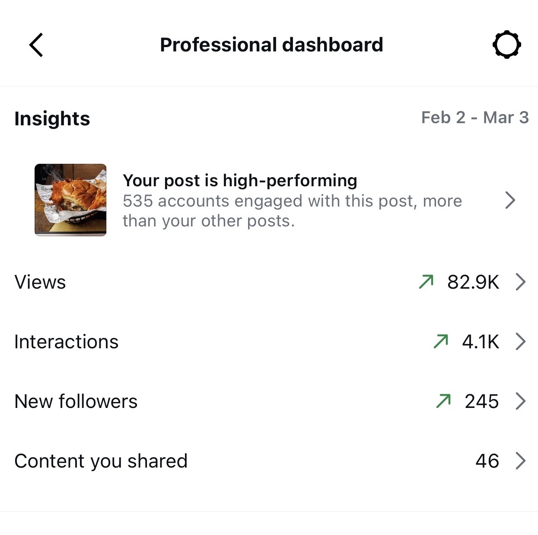Image resolution: width=538 pixels, height=535 pixels.
Task: Open the high-performing burger post thumbnail
Action: coord(70,200)
